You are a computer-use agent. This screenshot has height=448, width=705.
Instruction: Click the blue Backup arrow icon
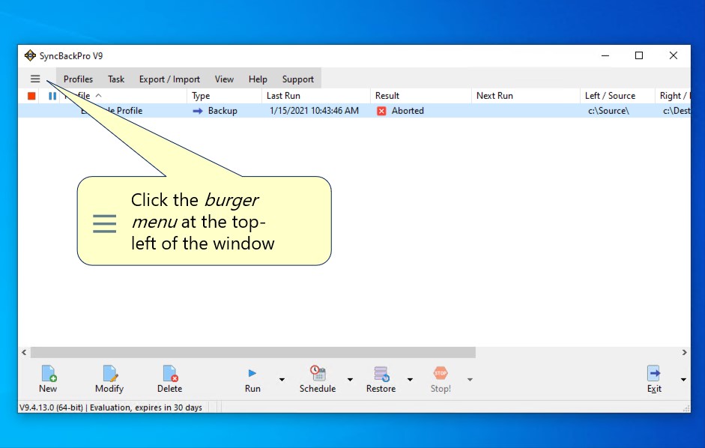(x=198, y=111)
